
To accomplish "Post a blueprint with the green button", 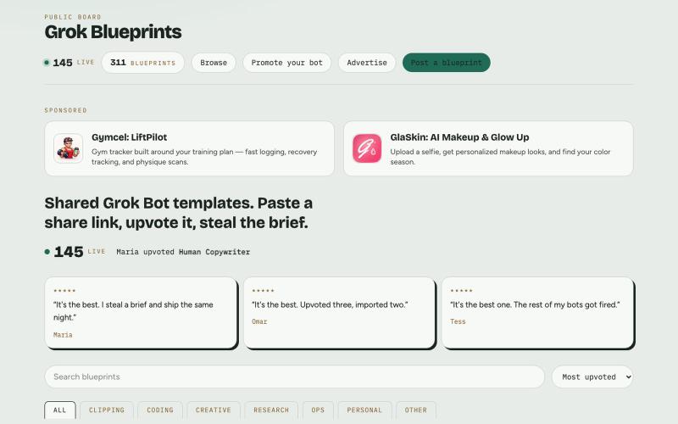I will pyautogui.click(x=447, y=63).
